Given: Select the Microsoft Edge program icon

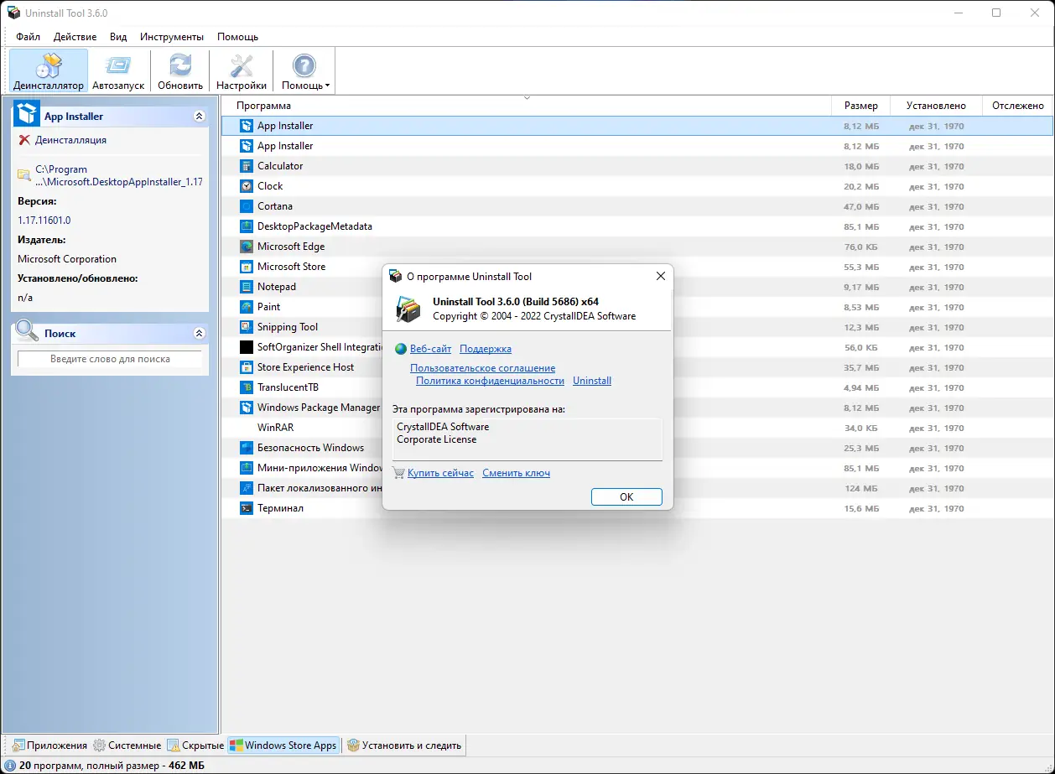Looking at the screenshot, I should (246, 246).
